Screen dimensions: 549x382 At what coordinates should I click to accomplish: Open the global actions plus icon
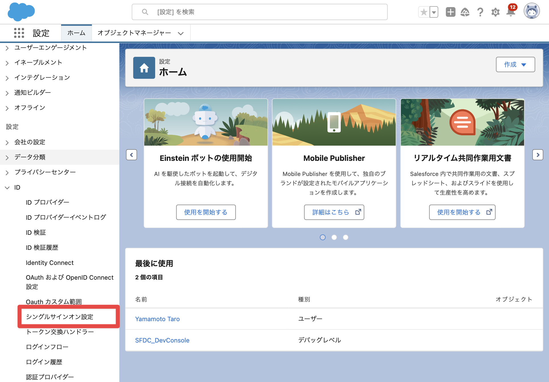click(x=450, y=12)
